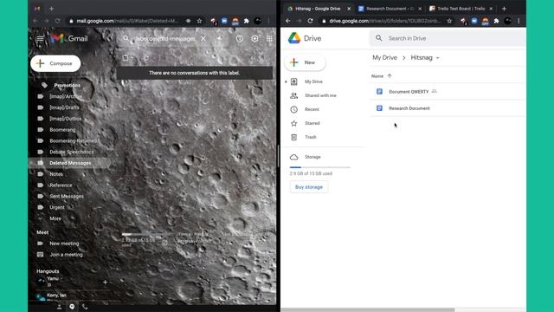Start new Hangouts chat plus icon

coord(105,283)
